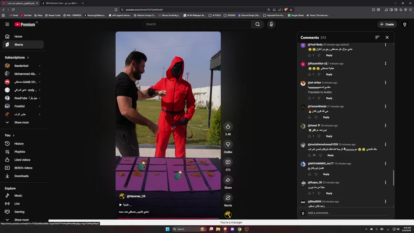Image resolution: width=414 pixels, height=233 pixels.
Task: Open comments icon showing 372
Action: 228,162
